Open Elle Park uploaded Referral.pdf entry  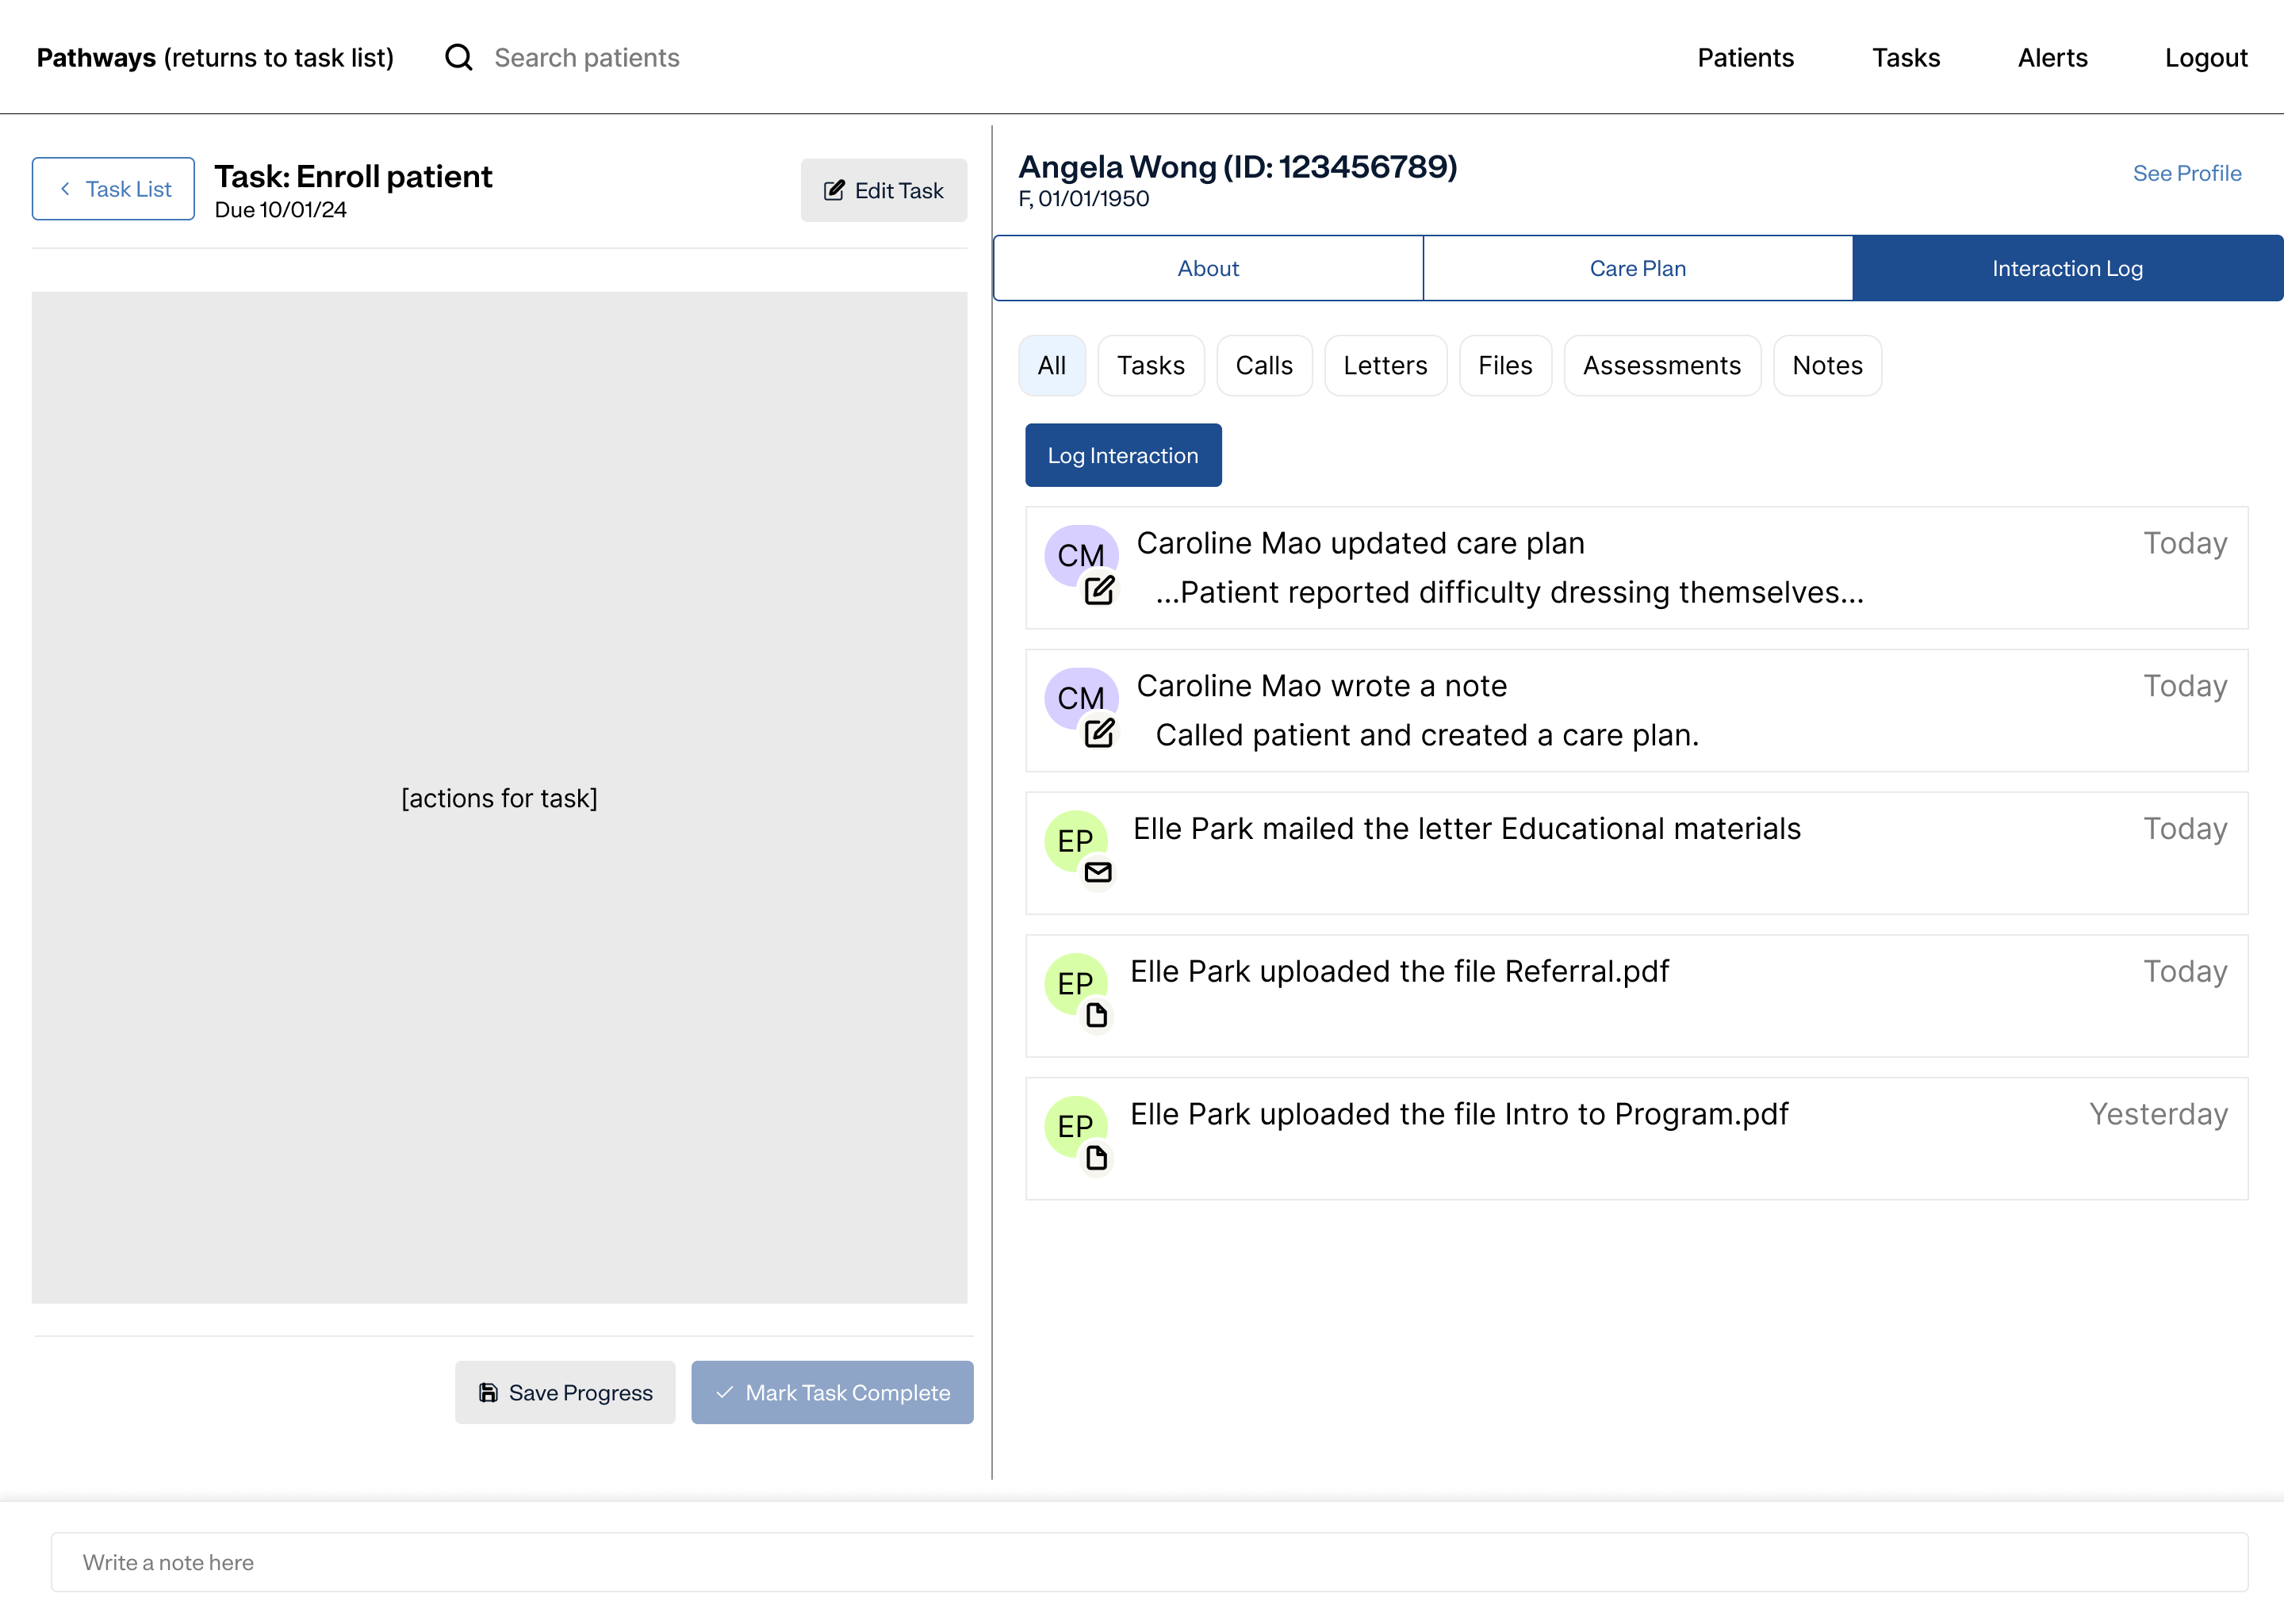pos(1637,996)
